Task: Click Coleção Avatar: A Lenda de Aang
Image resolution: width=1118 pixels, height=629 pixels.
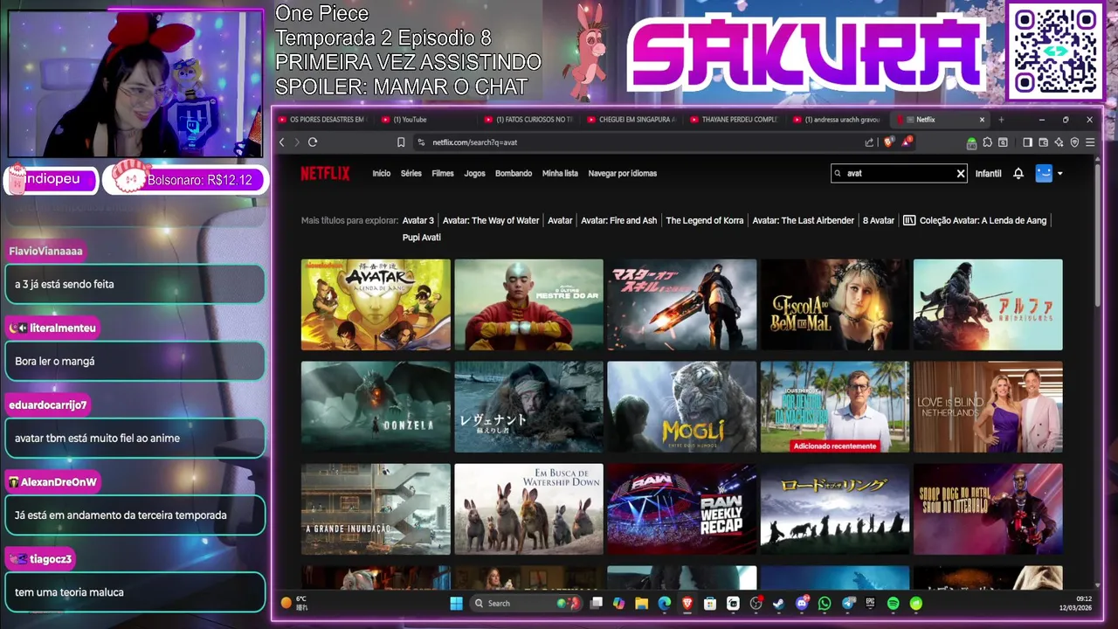Action: pyautogui.click(x=975, y=220)
